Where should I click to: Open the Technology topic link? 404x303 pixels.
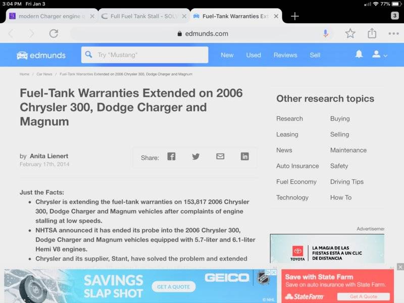pyautogui.click(x=292, y=197)
